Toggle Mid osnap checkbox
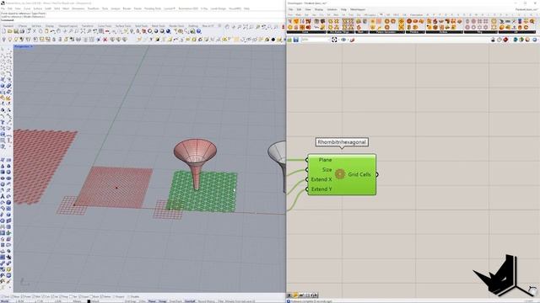The width and height of the screenshot is (540, 303). tap(34, 296)
